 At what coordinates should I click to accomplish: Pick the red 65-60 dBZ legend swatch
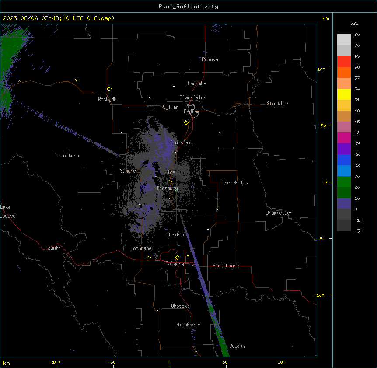pyautogui.click(x=344, y=62)
